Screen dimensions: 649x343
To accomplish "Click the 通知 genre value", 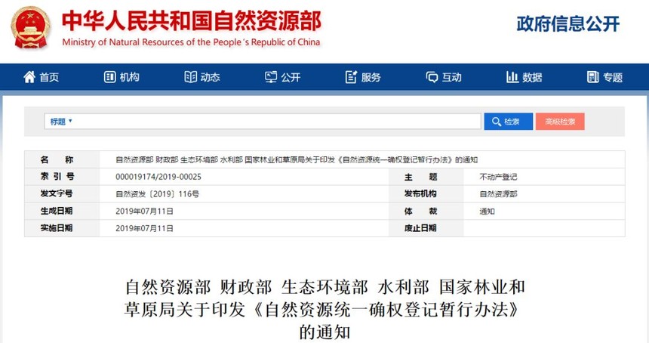I will pyautogui.click(x=488, y=212).
